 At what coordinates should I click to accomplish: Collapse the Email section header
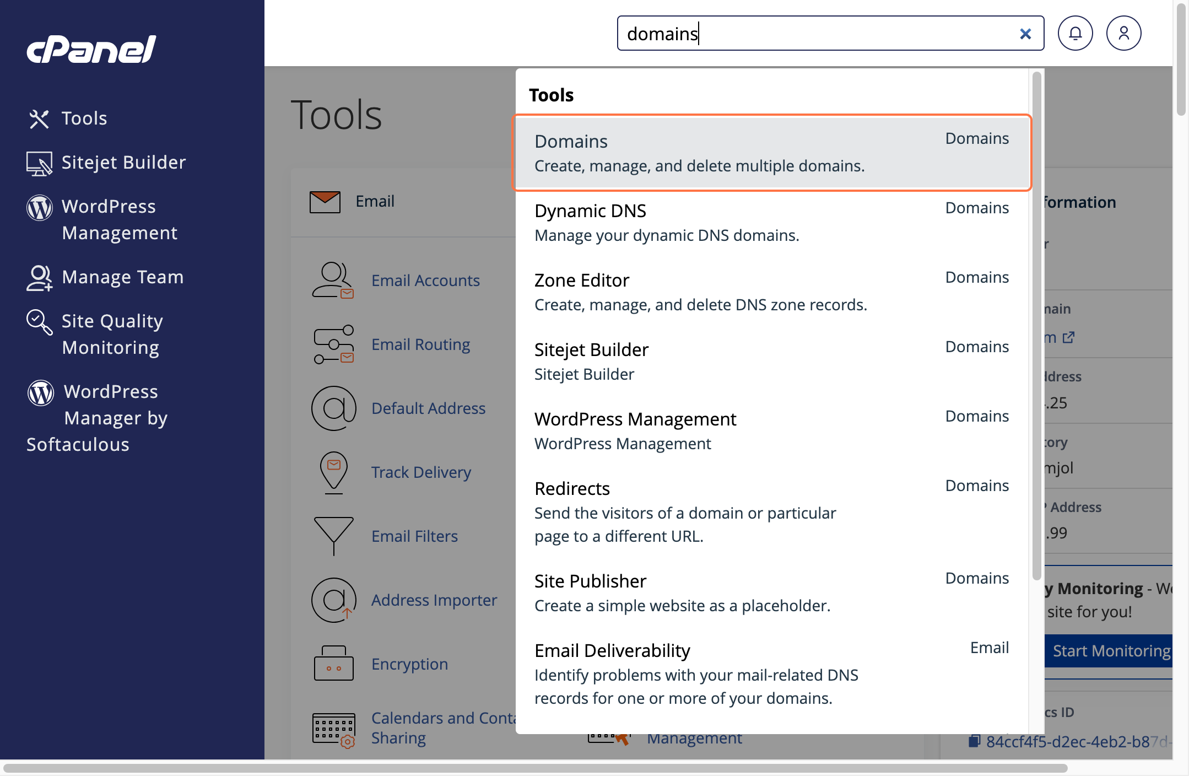tap(403, 202)
